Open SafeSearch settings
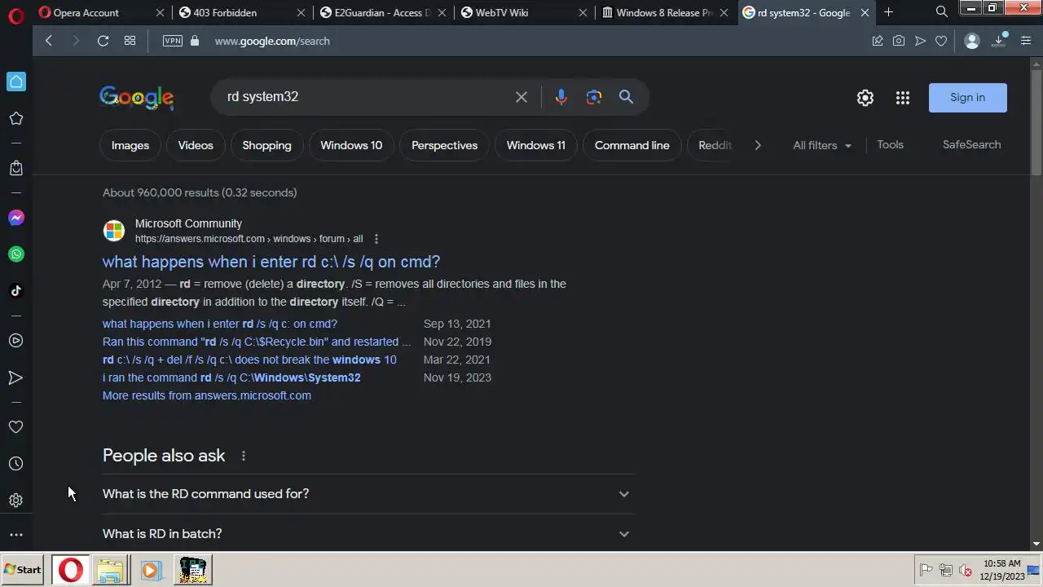 tap(971, 144)
